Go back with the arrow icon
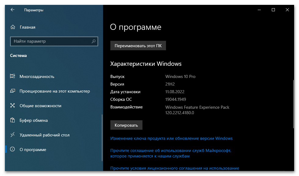Screen dimensions: 299x176 point(13,10)
